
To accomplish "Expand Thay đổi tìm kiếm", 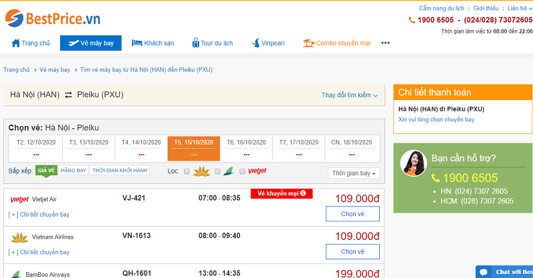I will (349, 95).
